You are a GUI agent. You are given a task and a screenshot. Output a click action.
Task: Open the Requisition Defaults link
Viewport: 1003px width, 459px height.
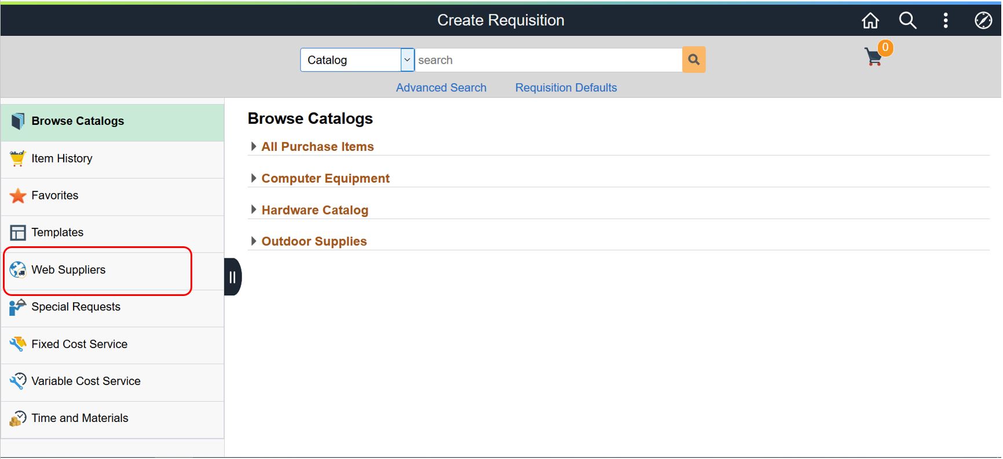(566, 88)
